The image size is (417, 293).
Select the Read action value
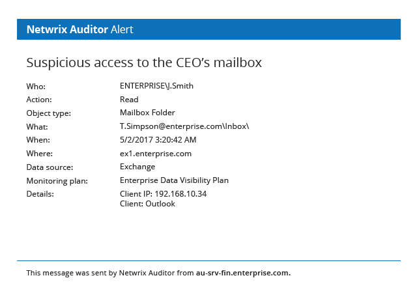tap(129, 100)
